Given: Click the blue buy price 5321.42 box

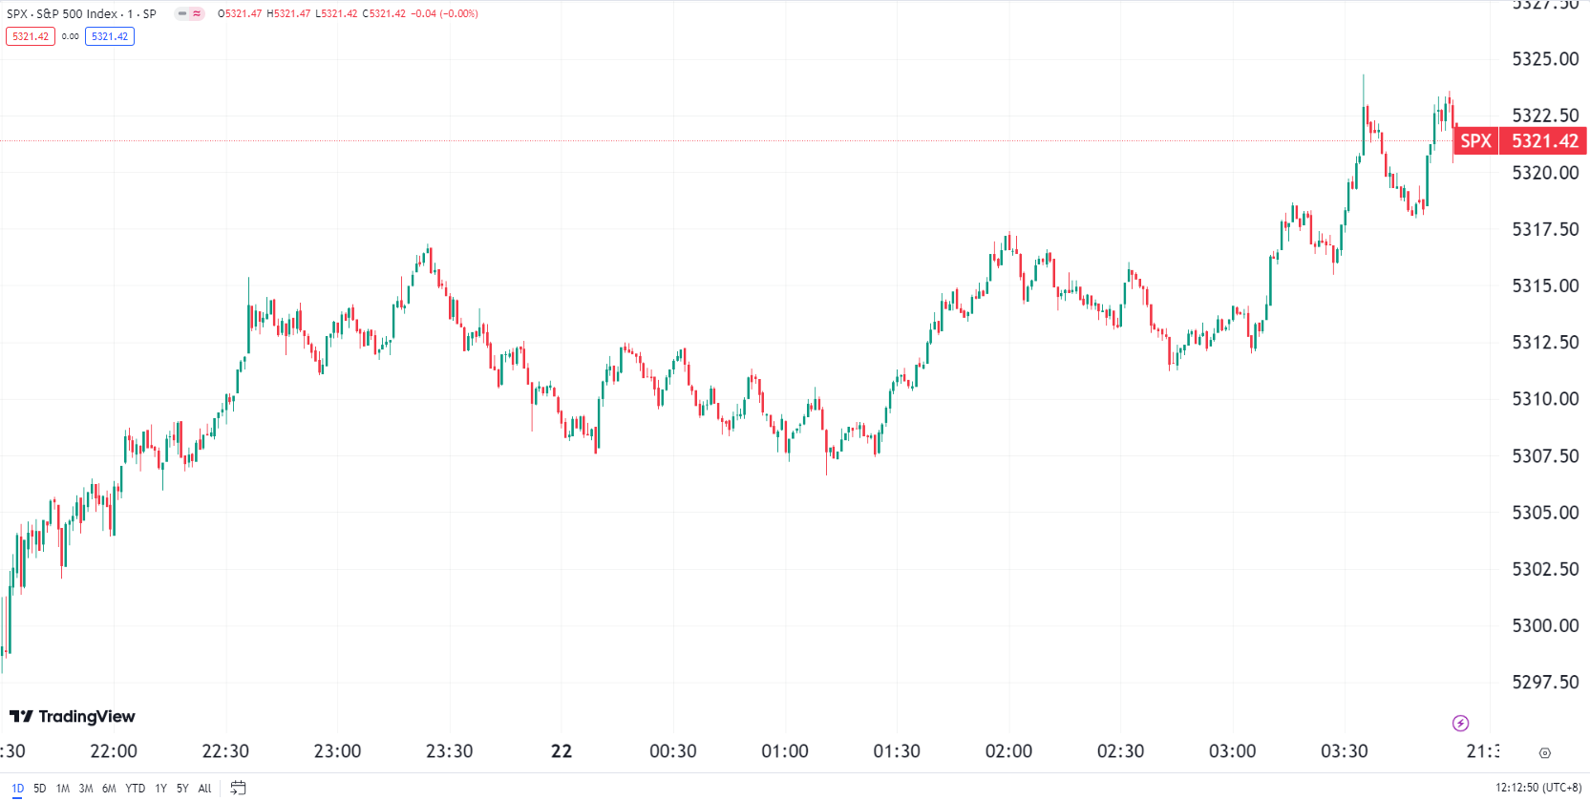Looking at the screenshot, I should pyautogui.click(x=110, y=36).
